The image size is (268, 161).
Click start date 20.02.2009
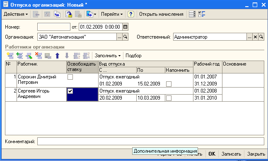coord(111,98)
